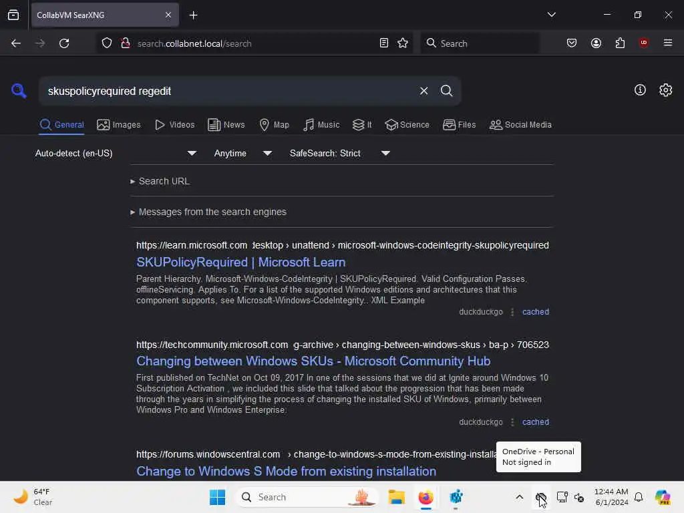Open Changing between Windows SKUs result
The width and height of the screenshot is (684, 513).
pyautogui.click(x=313, y=361)
